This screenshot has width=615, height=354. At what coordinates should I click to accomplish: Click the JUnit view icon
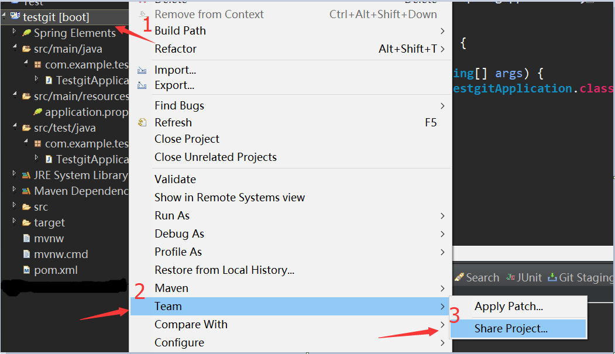[x=510, y=277]
